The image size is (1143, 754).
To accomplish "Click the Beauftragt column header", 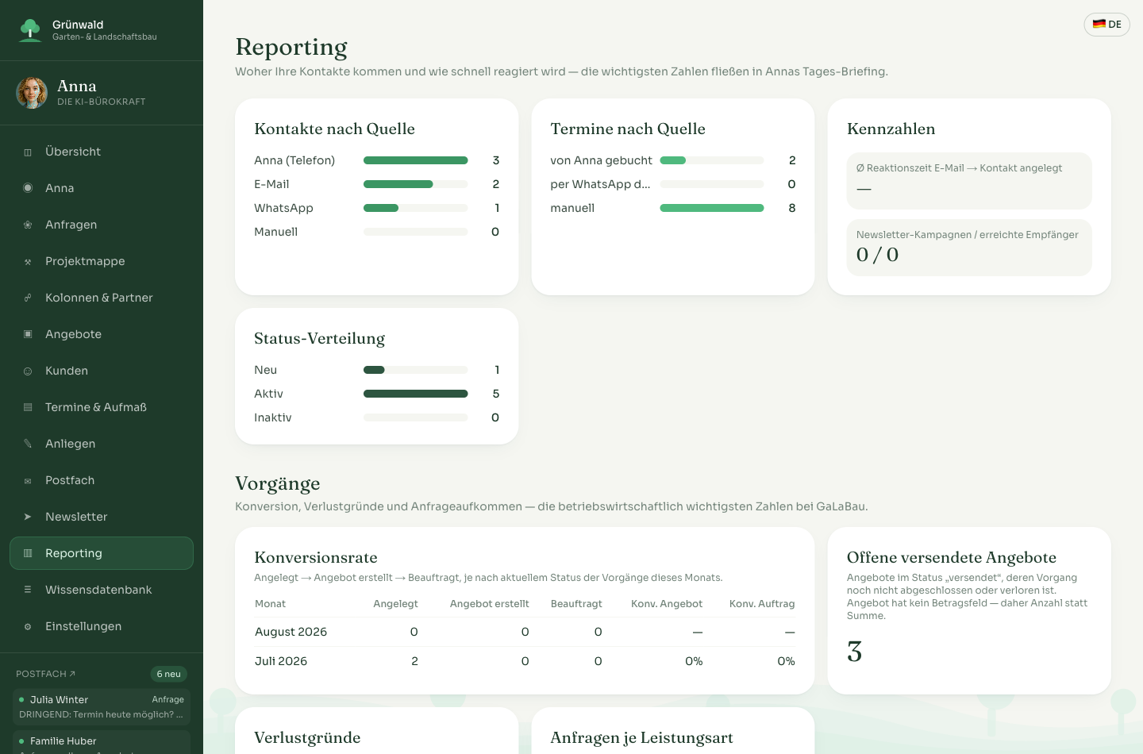I will pos(576,604).
